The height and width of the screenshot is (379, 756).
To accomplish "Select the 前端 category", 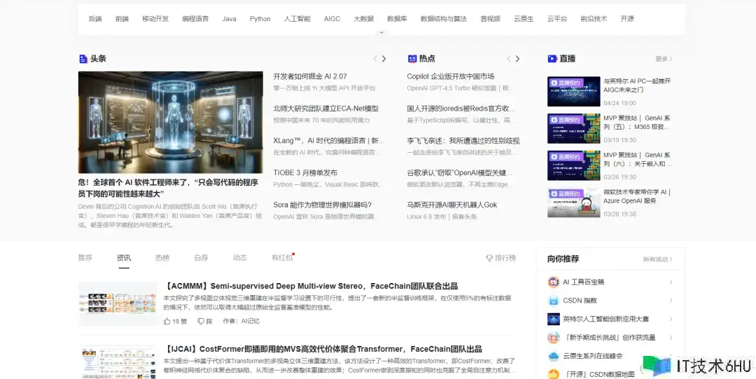I will pos(122,19).
